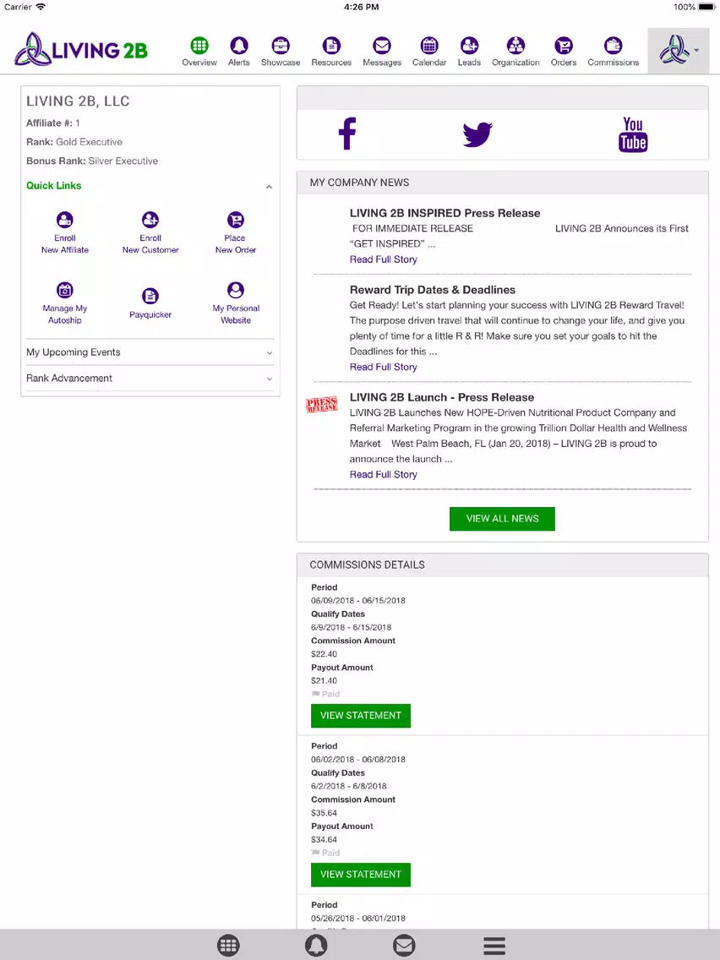Tap the grid icon in bottom bar
This screenshot has height=960, width=720.
pos(228,946)
